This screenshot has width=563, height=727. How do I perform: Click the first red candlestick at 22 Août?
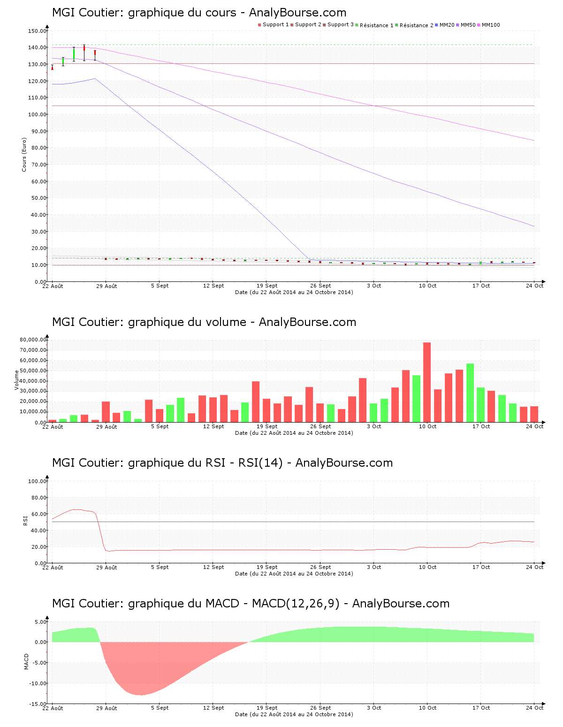tap(53, 68)
